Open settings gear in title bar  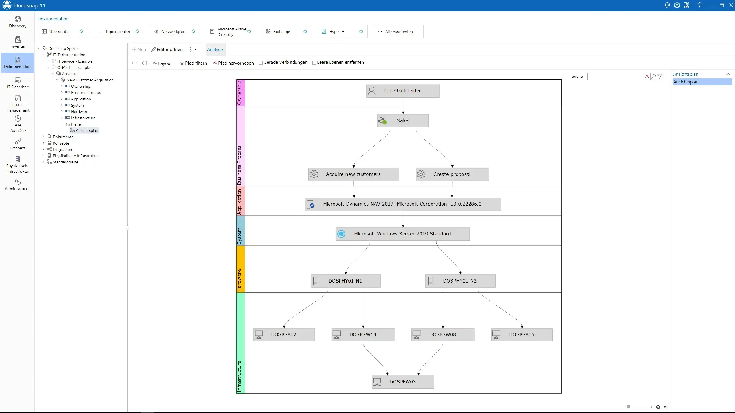click(677, 5)
